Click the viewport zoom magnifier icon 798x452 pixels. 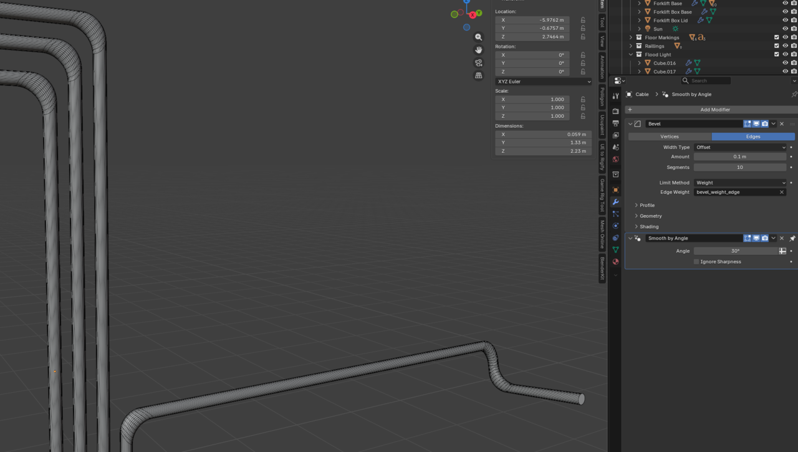[479, 37]
